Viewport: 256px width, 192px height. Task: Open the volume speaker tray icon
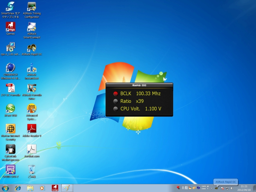pos(232,188)
